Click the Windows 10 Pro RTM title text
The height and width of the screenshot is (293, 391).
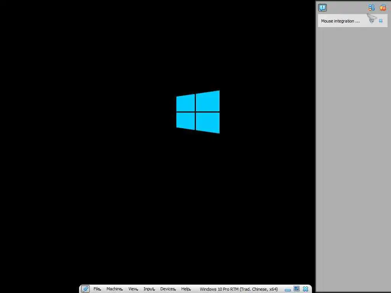239,289
